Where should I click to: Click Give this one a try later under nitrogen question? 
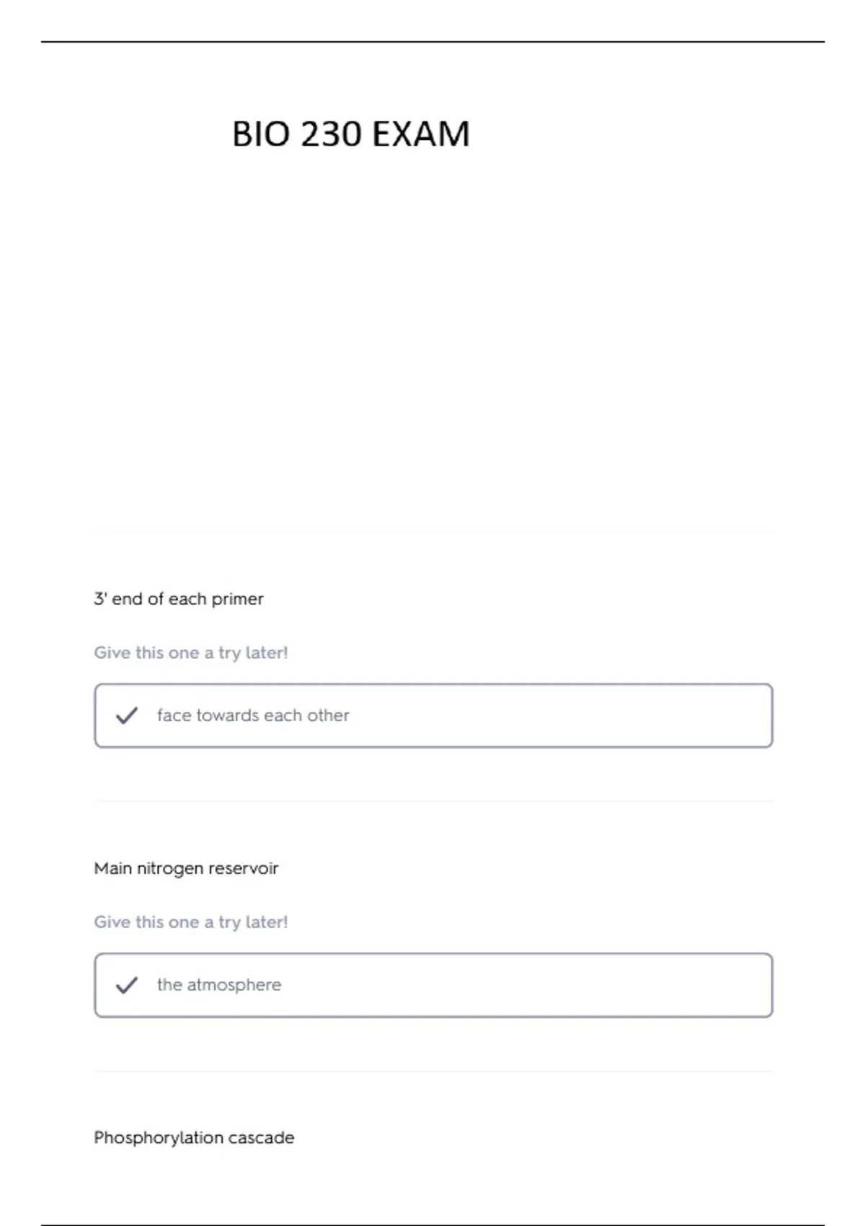pos(191,922)
